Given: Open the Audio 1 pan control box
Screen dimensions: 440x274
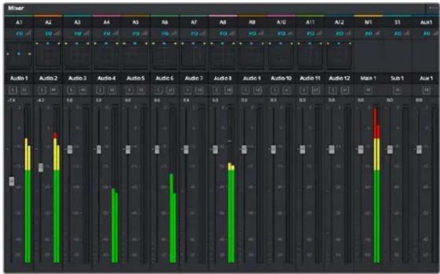Looking at the screenshot, I should click(x=19, y=56).
